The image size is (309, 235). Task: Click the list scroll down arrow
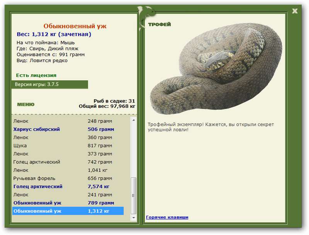coord(134,218)
